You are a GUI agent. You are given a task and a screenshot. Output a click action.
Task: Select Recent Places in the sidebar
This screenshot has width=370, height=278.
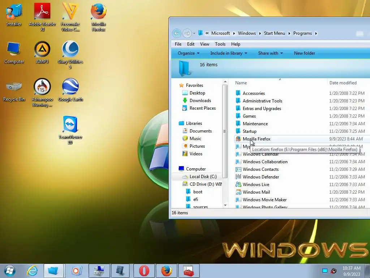coord(202,108)
